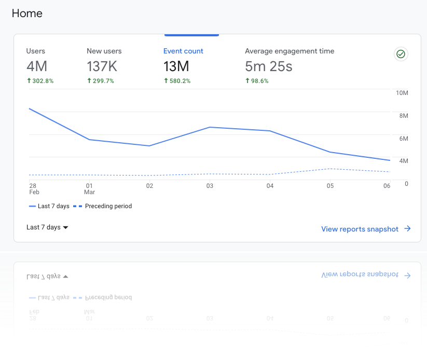Click the green up arrow beside 580.2%

[x=166, y=81]
